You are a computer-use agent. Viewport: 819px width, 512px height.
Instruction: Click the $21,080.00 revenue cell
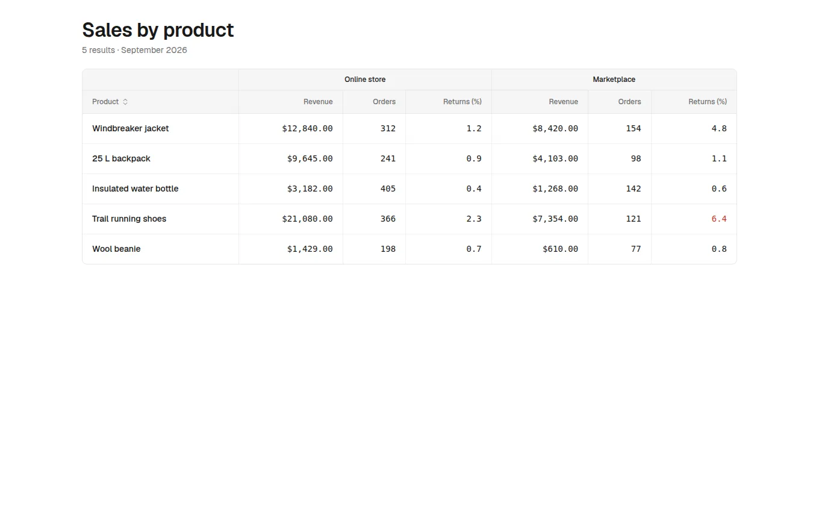coord(291,219)
